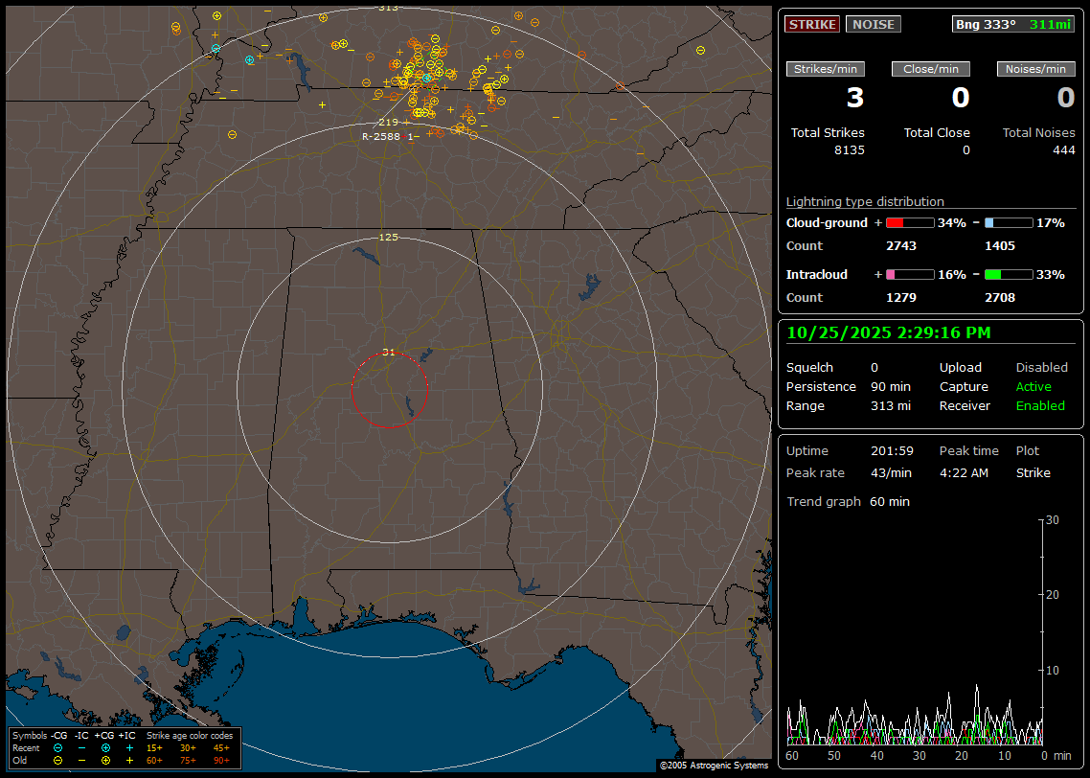Click the green negative intracloud percentage bar

click(1009, 275)
